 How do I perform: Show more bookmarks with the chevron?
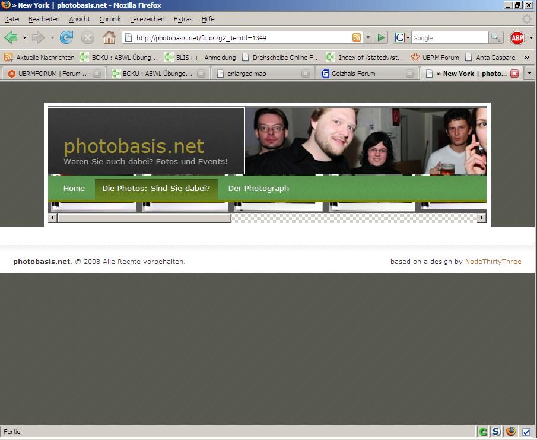click(x=527, y=58)
